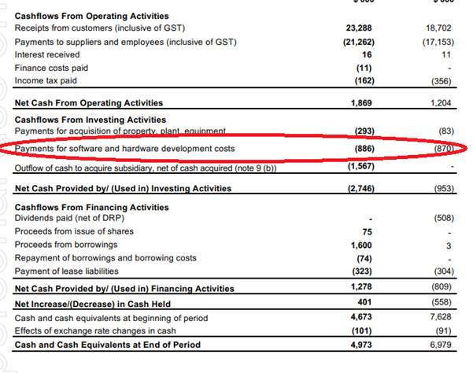Click finance costs value (11)

tap(364, 68)
